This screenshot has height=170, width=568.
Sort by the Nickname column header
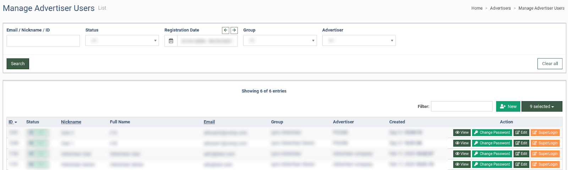[71, 122]
